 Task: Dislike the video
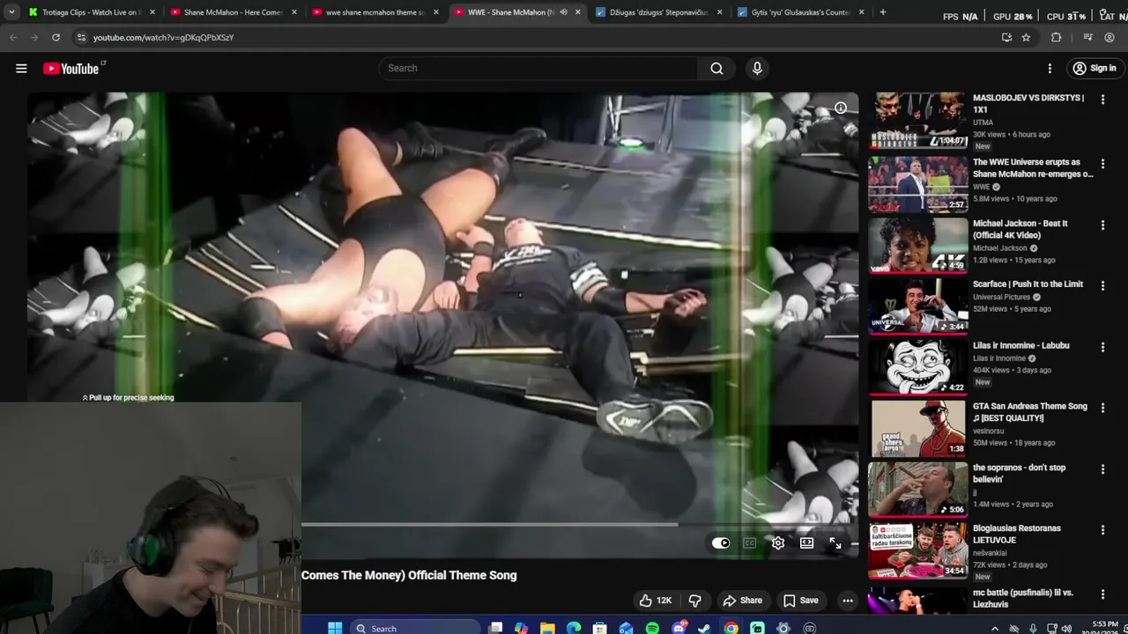click(x=695, y=601)
